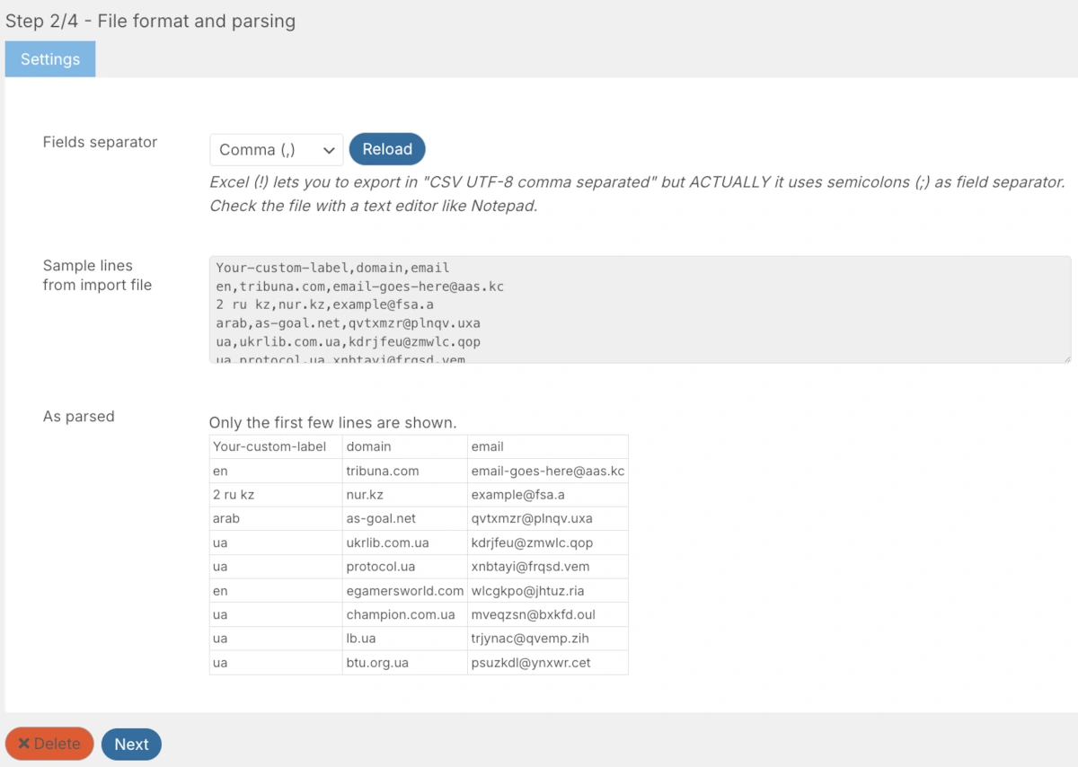The height and width of the screenshot is (767, 1078).
Task: Select egamersworld.com domain cell
Action: click(x=405, y=591)
